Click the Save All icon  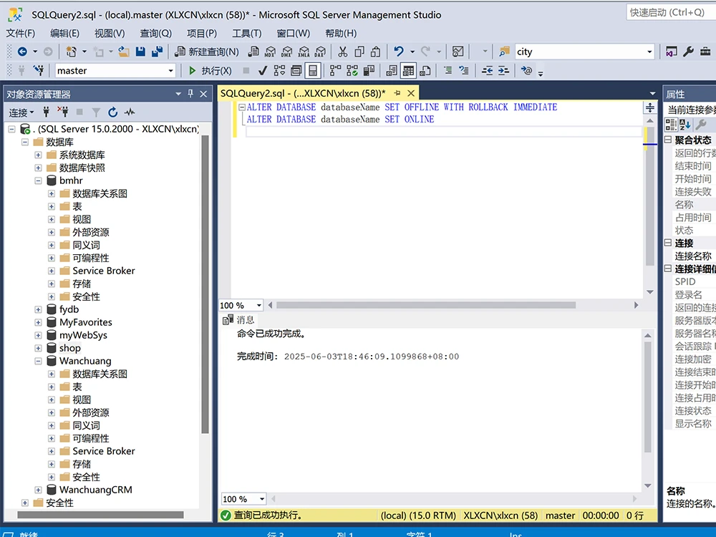[x=157, y=52]
